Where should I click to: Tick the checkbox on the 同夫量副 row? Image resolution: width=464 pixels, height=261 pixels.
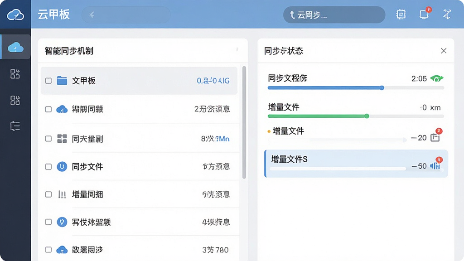click(48, 139)
